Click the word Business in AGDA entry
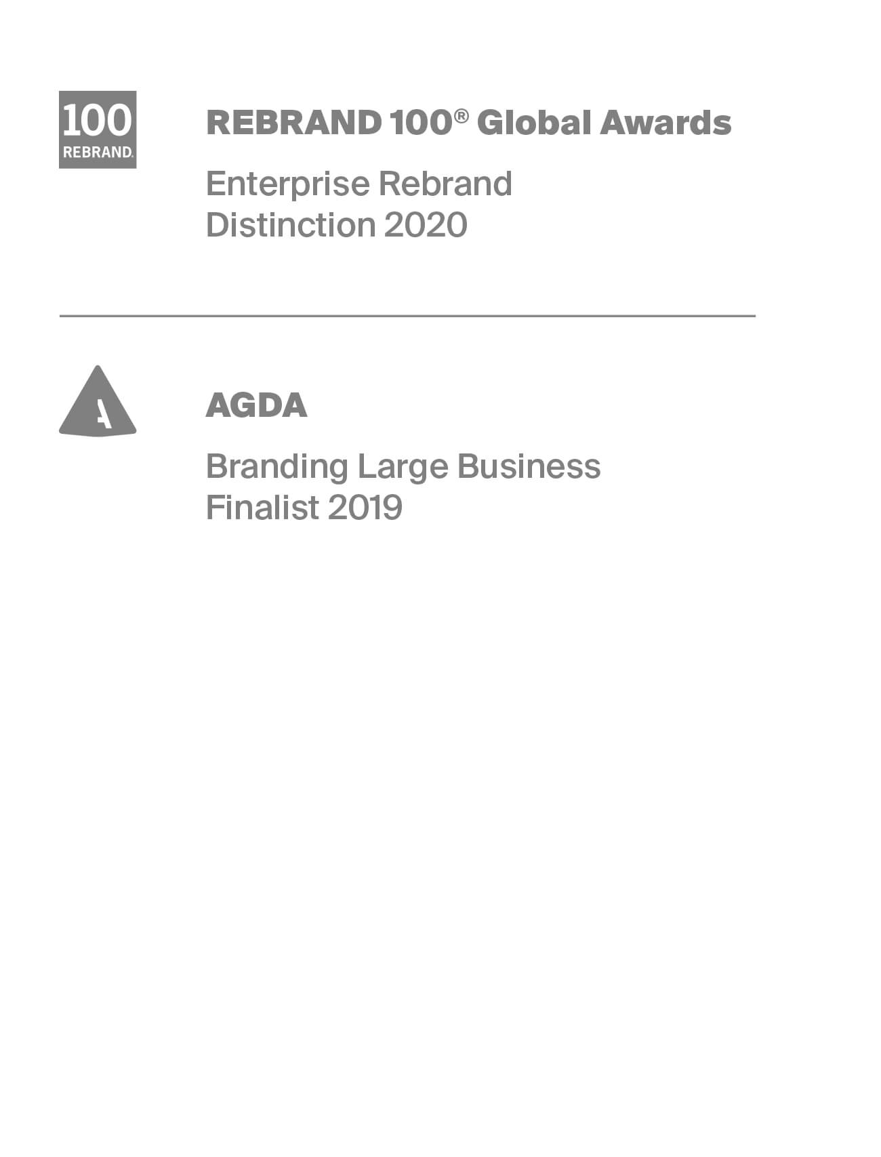The width and height of the screenshot is (881, 1157). pos(529,466)
